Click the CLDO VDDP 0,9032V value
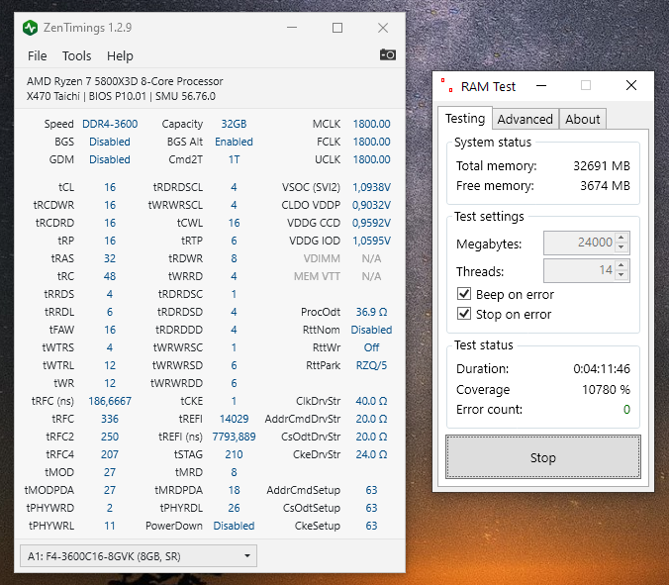The image size is (669, 585). 371,205
